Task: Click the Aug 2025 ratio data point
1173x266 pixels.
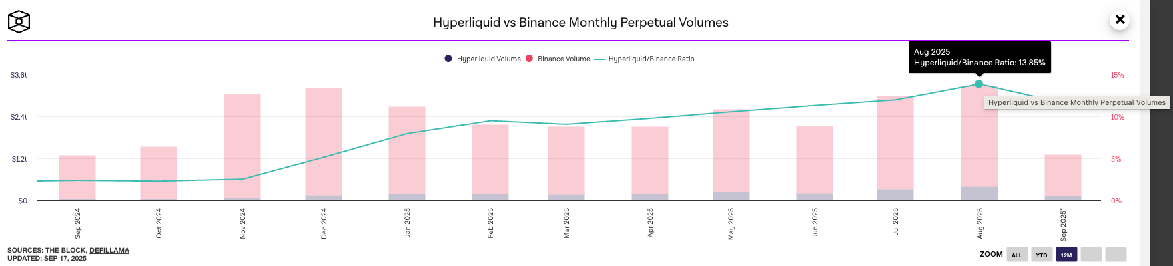Action: (x=979, y=84)
